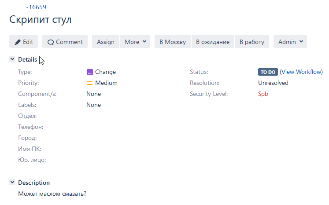Click the Имя ПК field label
The height and width of the screenshot is (205, 329).
tap(30, 149)
